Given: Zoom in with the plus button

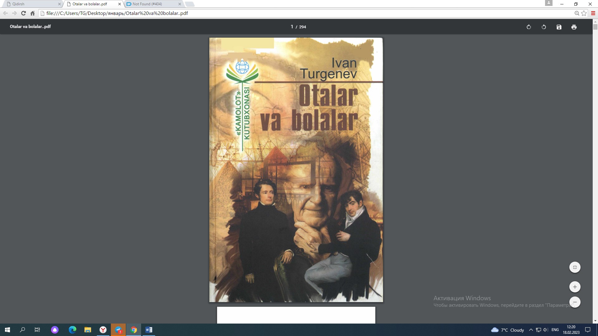Looking at the screenshot, I should click(x=575, y=287).
